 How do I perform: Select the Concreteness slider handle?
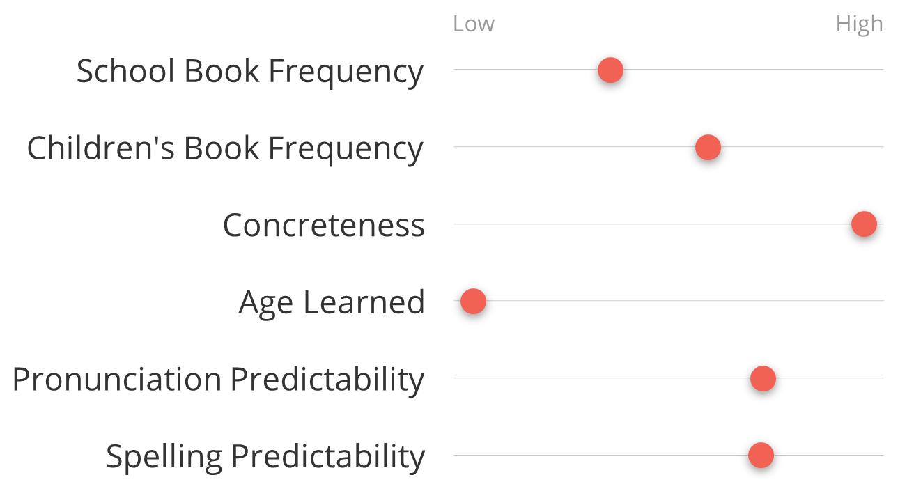point(864,225)
